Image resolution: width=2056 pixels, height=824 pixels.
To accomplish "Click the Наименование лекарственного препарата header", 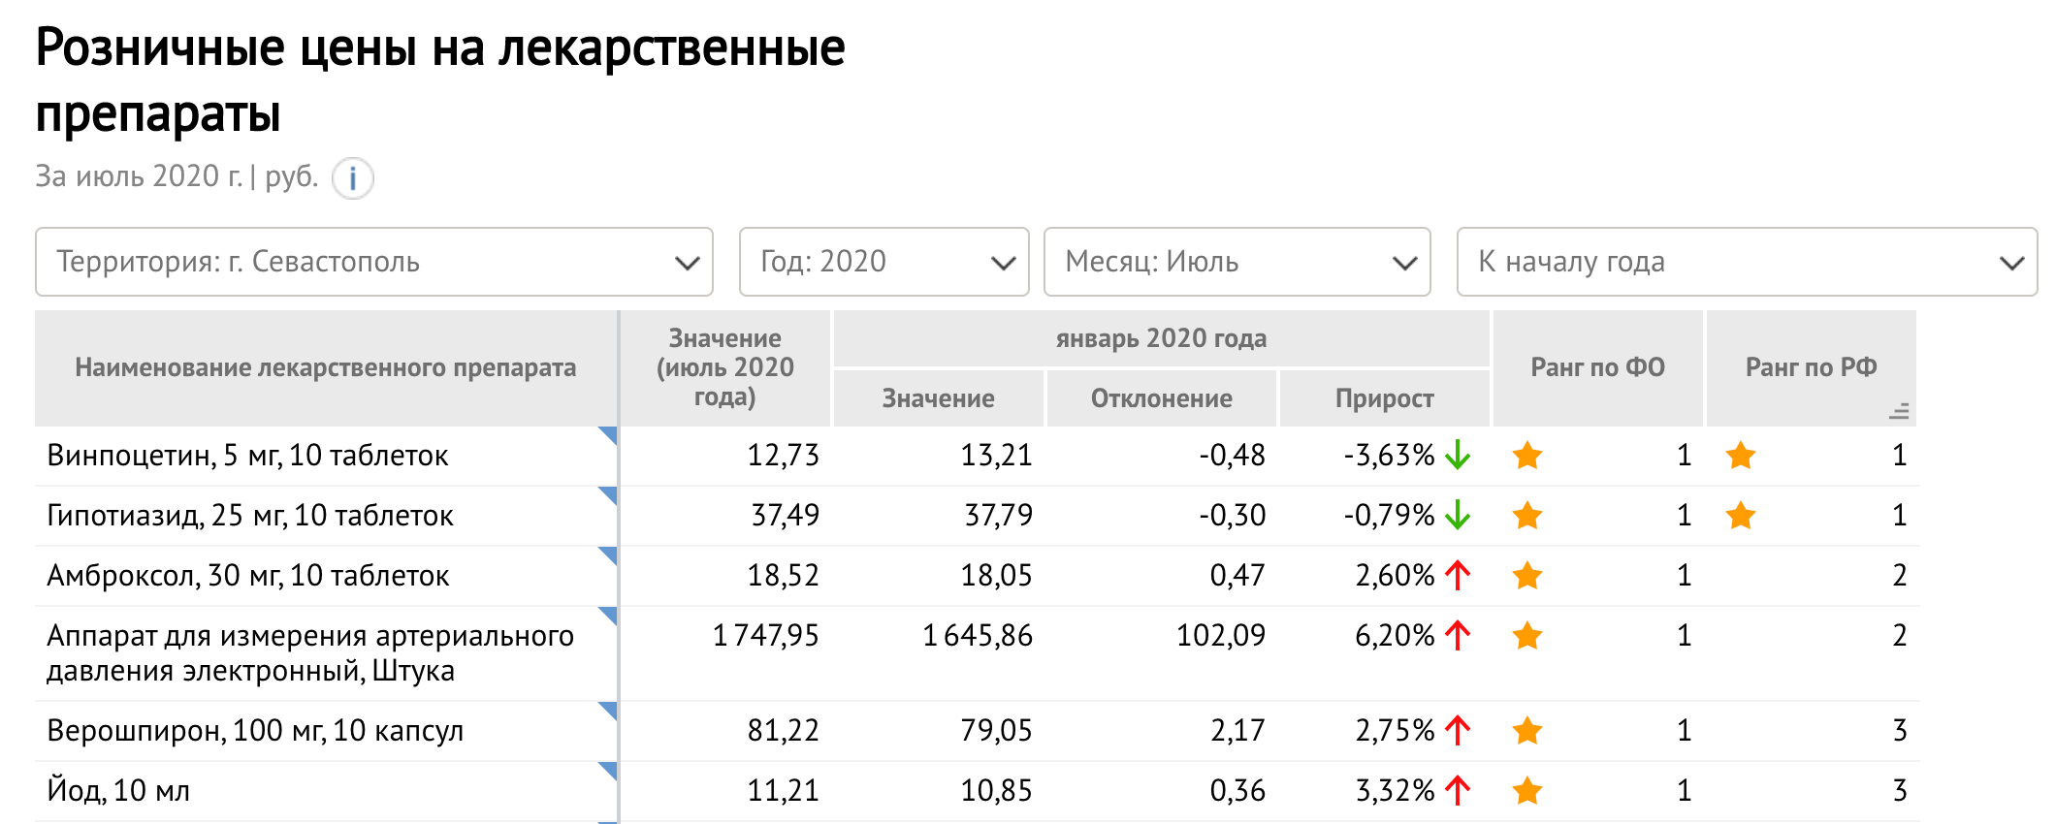I will [x=326, y=367].
